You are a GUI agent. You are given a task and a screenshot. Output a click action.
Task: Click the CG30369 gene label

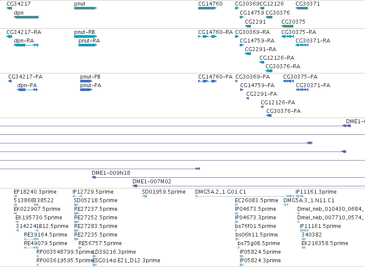247,4
